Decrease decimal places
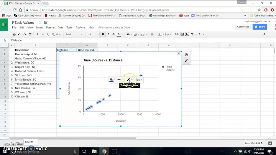The height and width of the screenshot is (155, 276). [48, 35]
